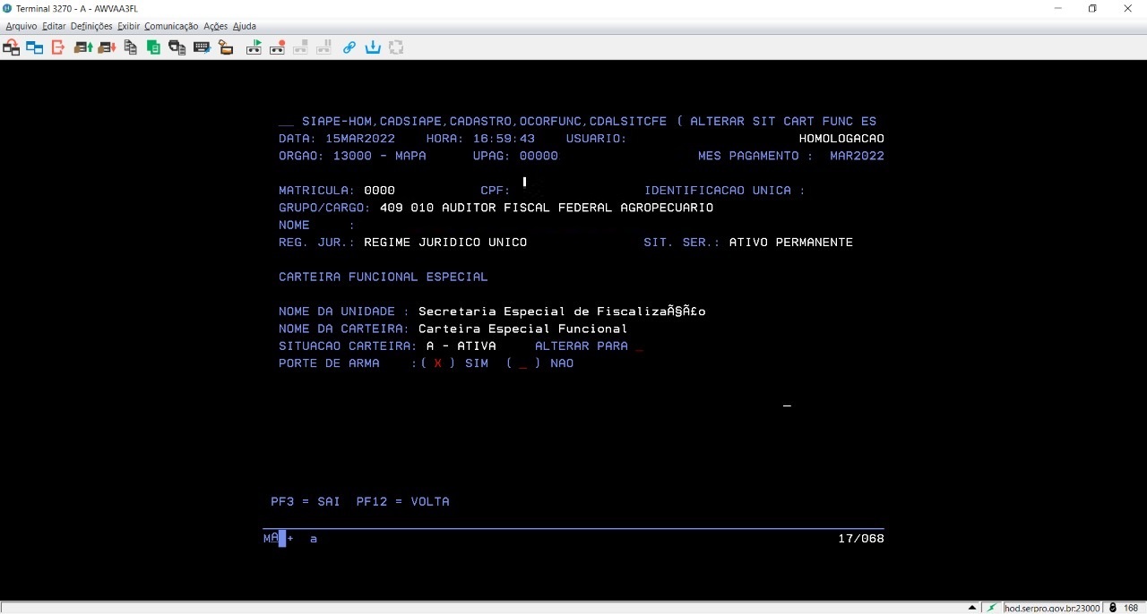The height and width of the screenshot is (614, 1147).
Task: Click the send file upload icon
Action: click(83, 47)
